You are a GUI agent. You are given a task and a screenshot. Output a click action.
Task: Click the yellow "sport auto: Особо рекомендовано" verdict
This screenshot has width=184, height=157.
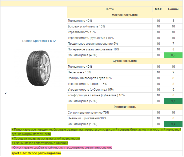coord(36,153)
